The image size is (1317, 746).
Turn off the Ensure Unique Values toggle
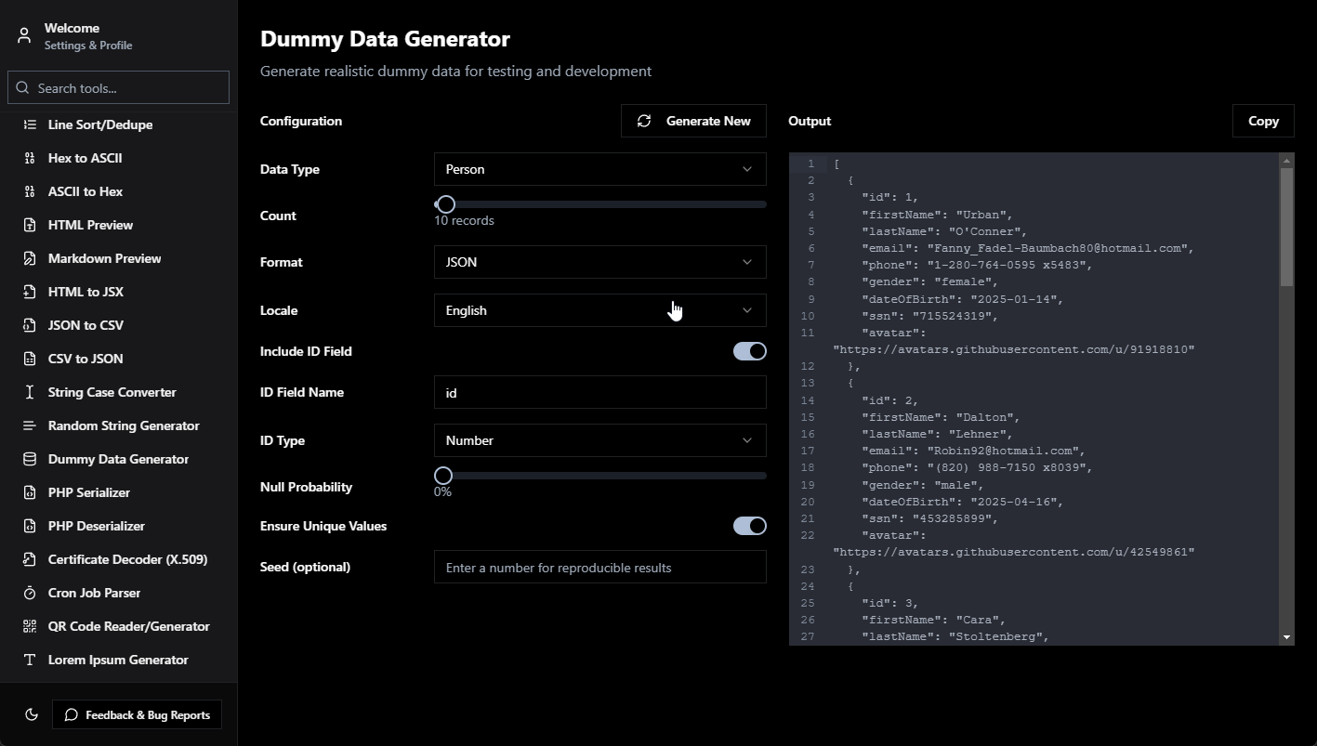tap(749, 526)
